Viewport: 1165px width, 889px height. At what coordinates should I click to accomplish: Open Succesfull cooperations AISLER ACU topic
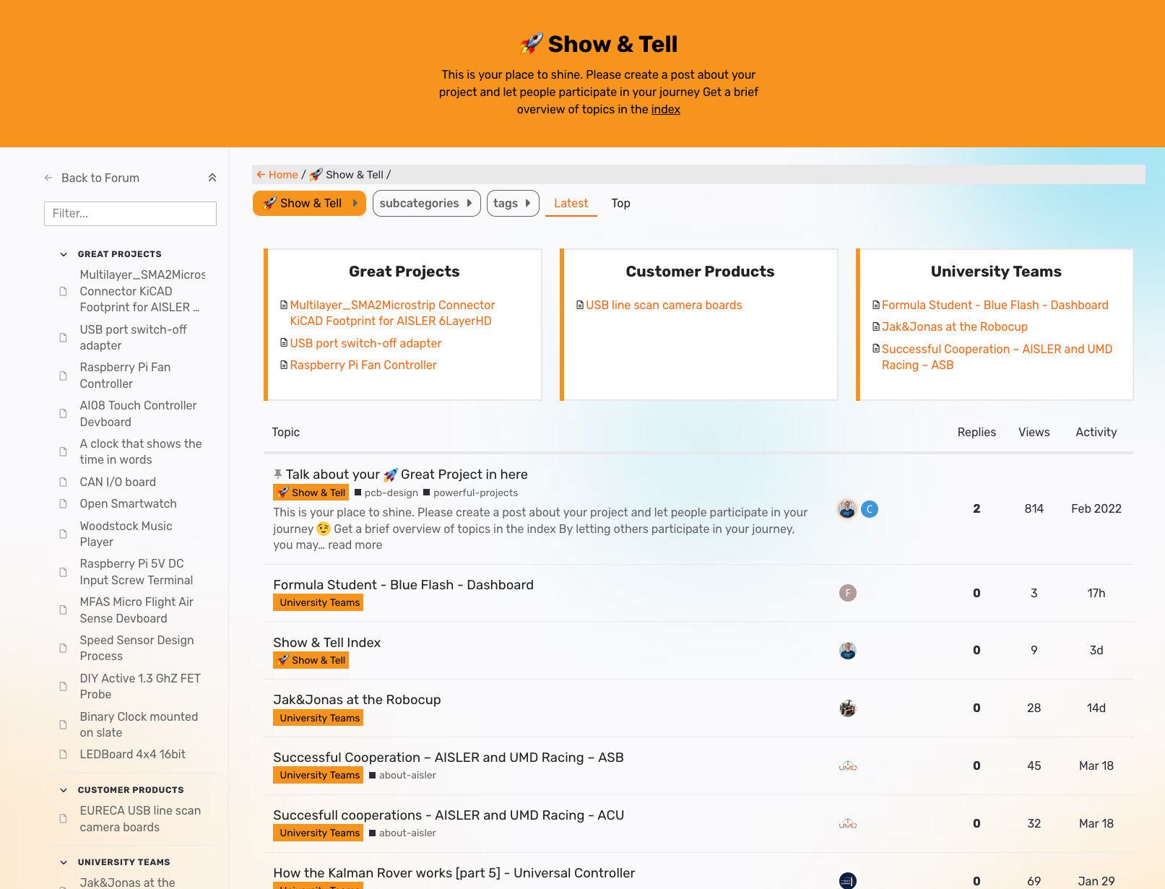click(x=449, y=815)
